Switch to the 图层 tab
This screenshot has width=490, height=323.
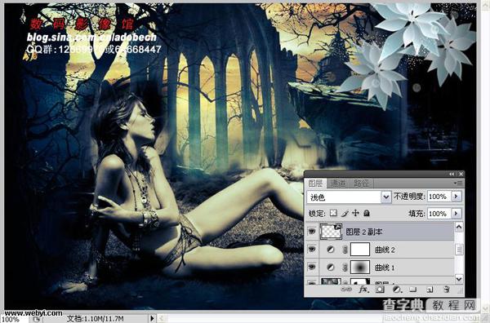(x=315, y=184)
